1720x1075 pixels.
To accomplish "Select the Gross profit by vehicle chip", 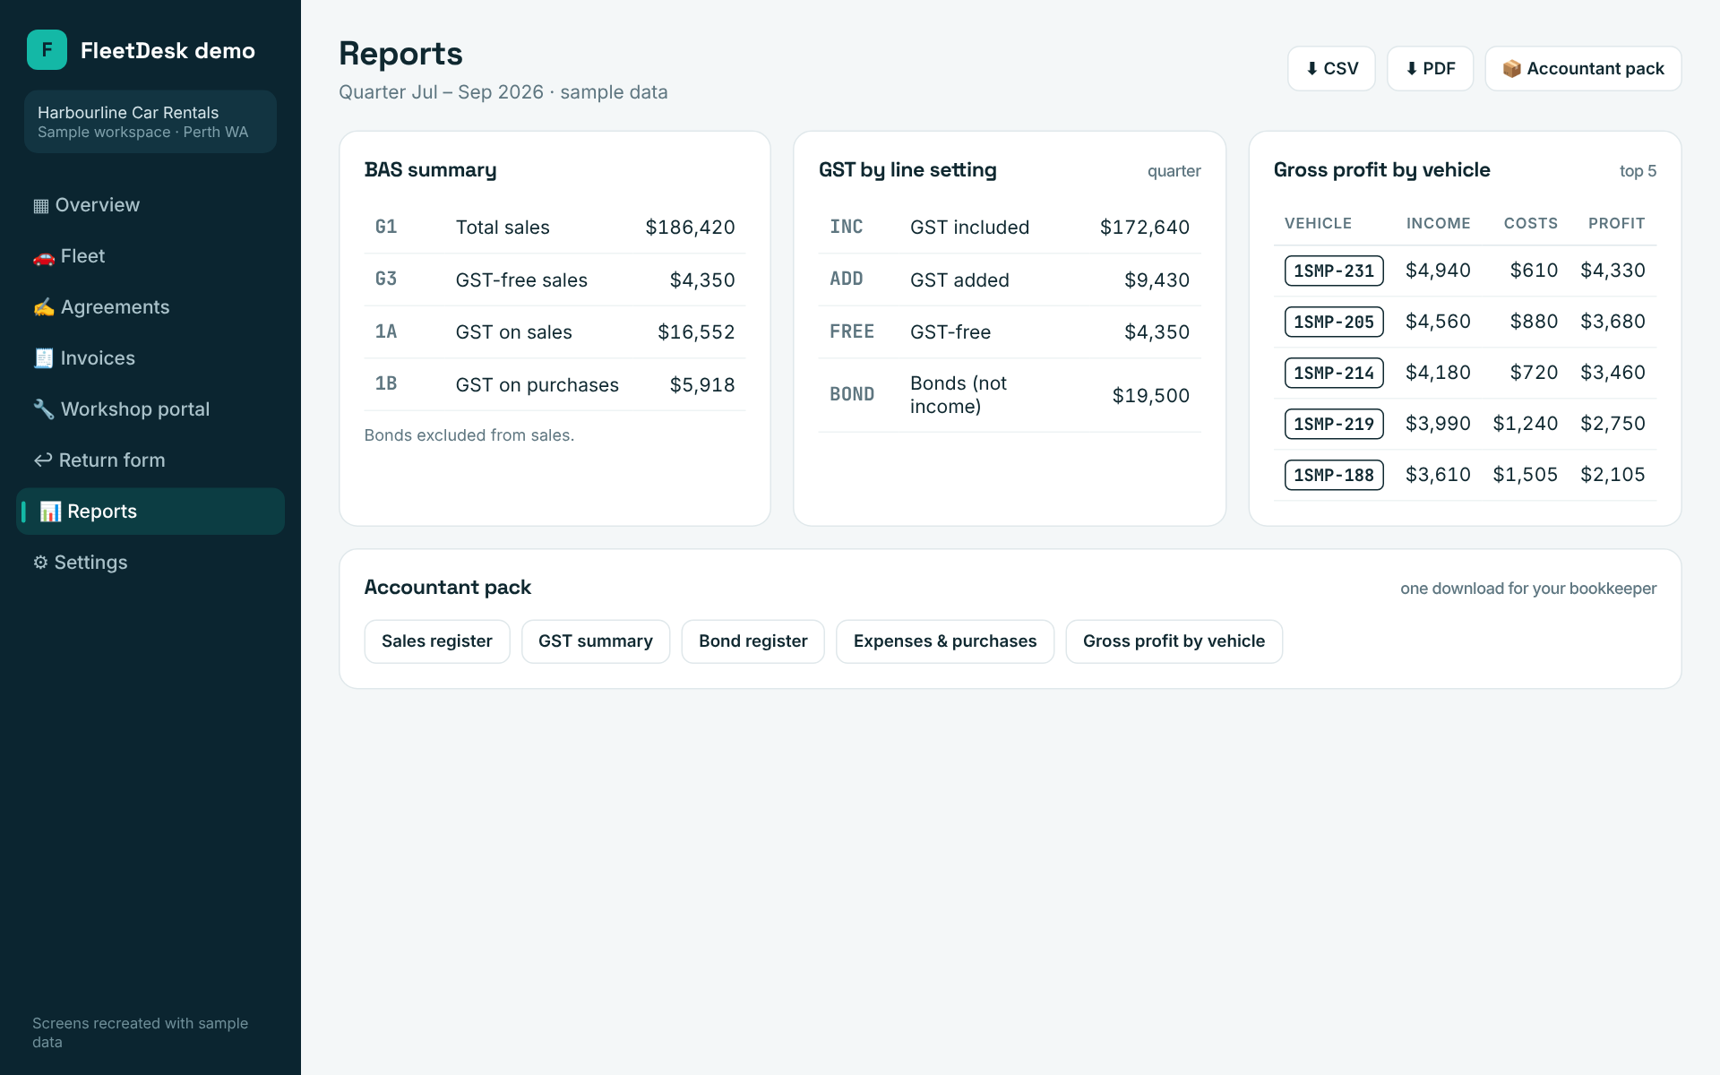I will click(x=1174, y=641).
